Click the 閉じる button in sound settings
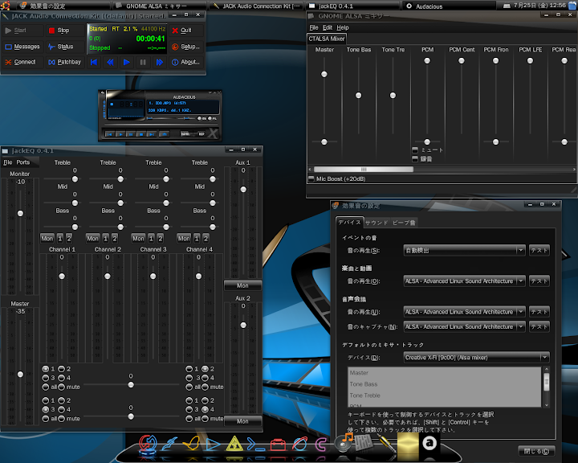Viewport: 578px width, 463px height. [536, 451]
